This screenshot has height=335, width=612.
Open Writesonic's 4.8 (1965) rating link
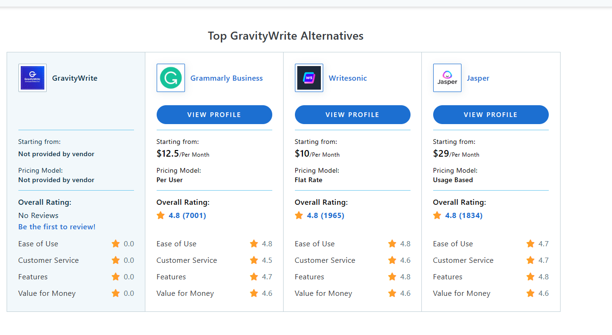coord(326,216)
